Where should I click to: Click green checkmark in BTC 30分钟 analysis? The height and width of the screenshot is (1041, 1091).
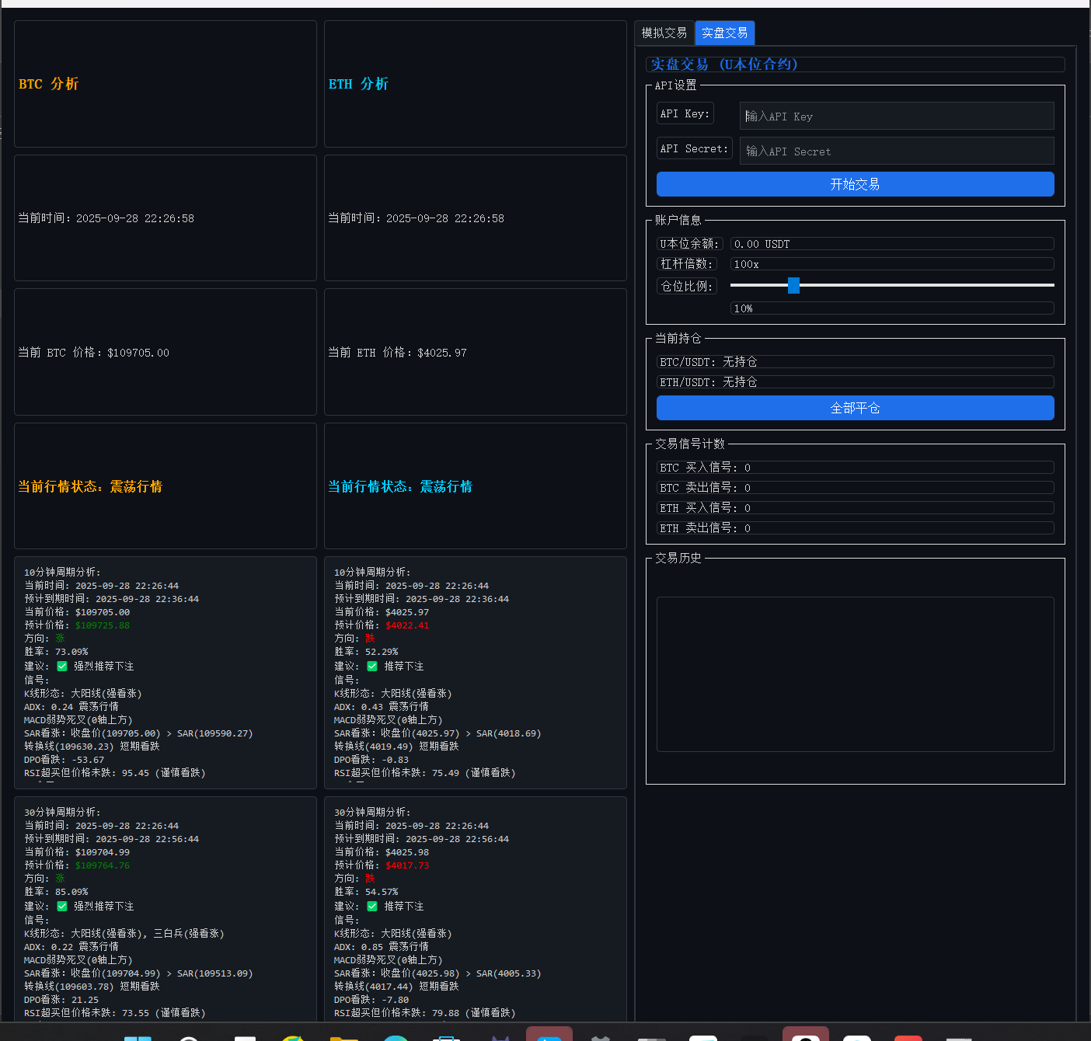click(62, 906)
